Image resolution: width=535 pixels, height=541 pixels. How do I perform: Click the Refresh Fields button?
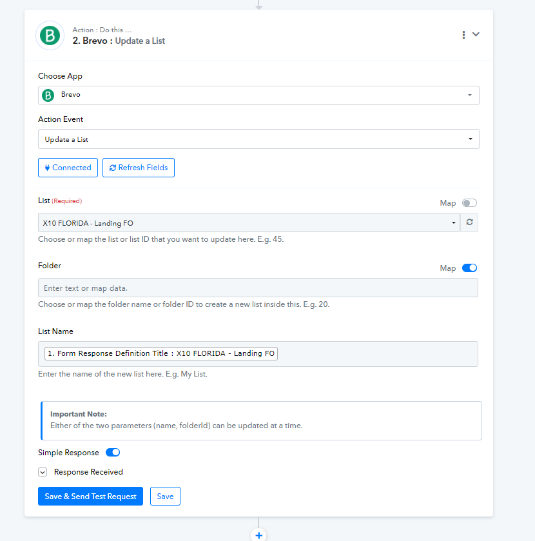[139, 168]
